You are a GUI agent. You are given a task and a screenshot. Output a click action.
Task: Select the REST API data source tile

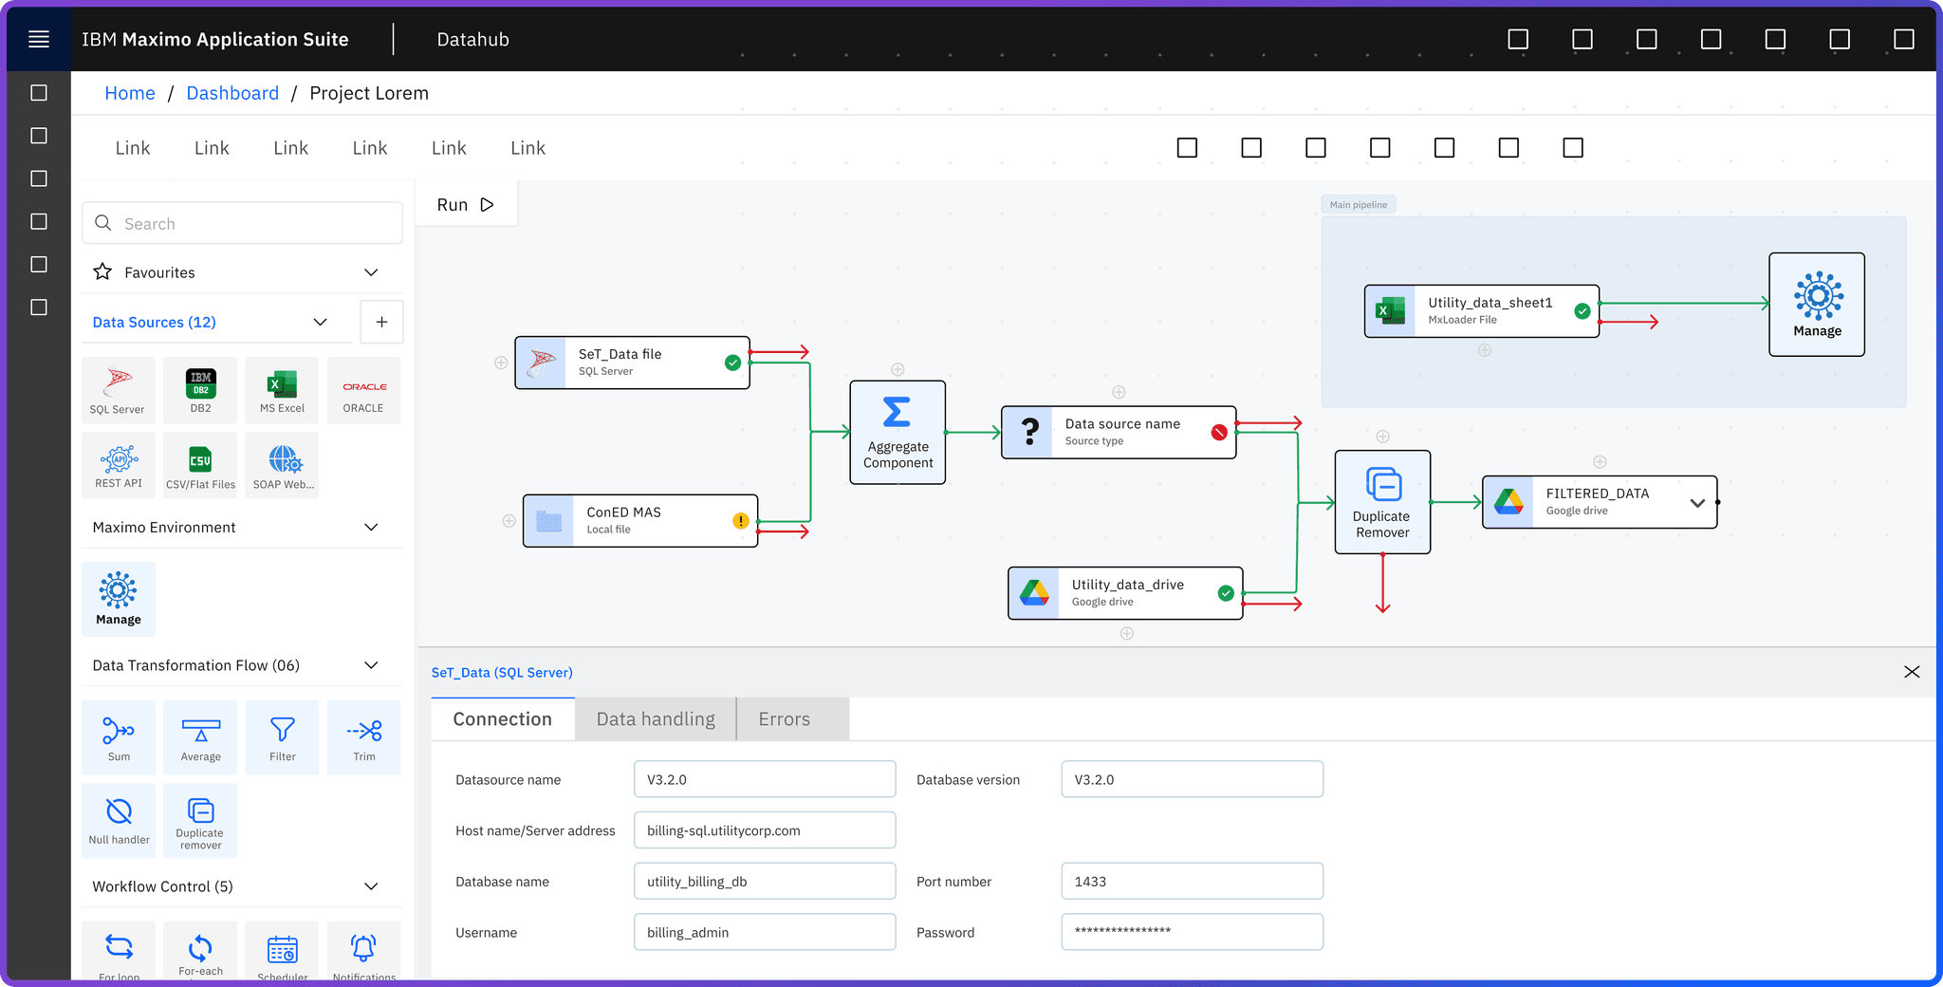click(x=119, y=465)
